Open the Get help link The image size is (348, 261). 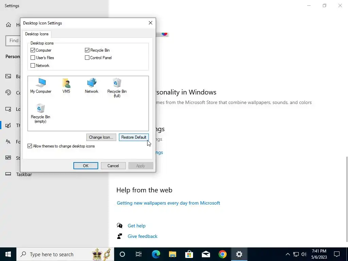click(137, 226)
